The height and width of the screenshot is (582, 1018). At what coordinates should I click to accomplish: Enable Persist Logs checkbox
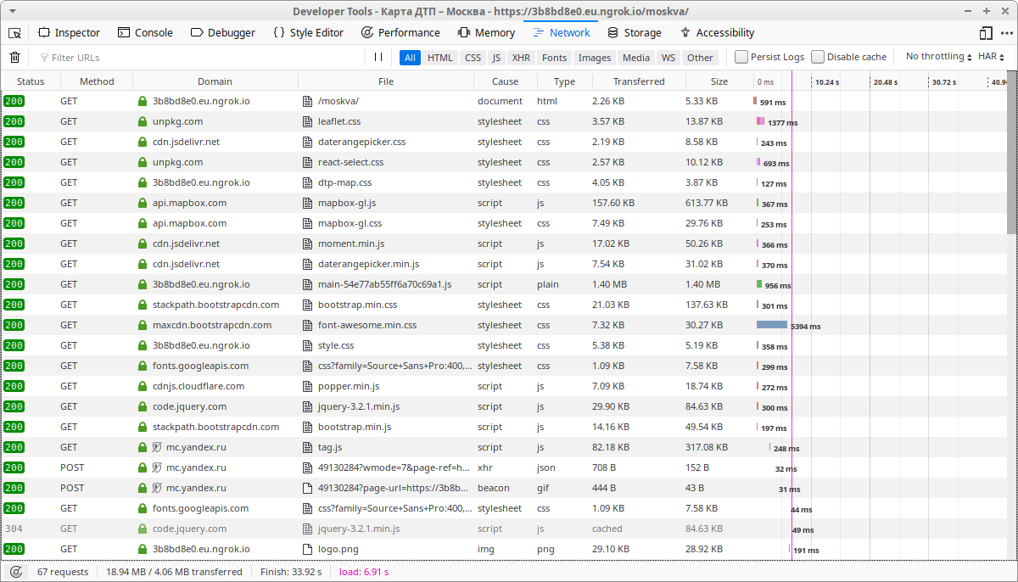pyautogui.click(x=741, y=57)
